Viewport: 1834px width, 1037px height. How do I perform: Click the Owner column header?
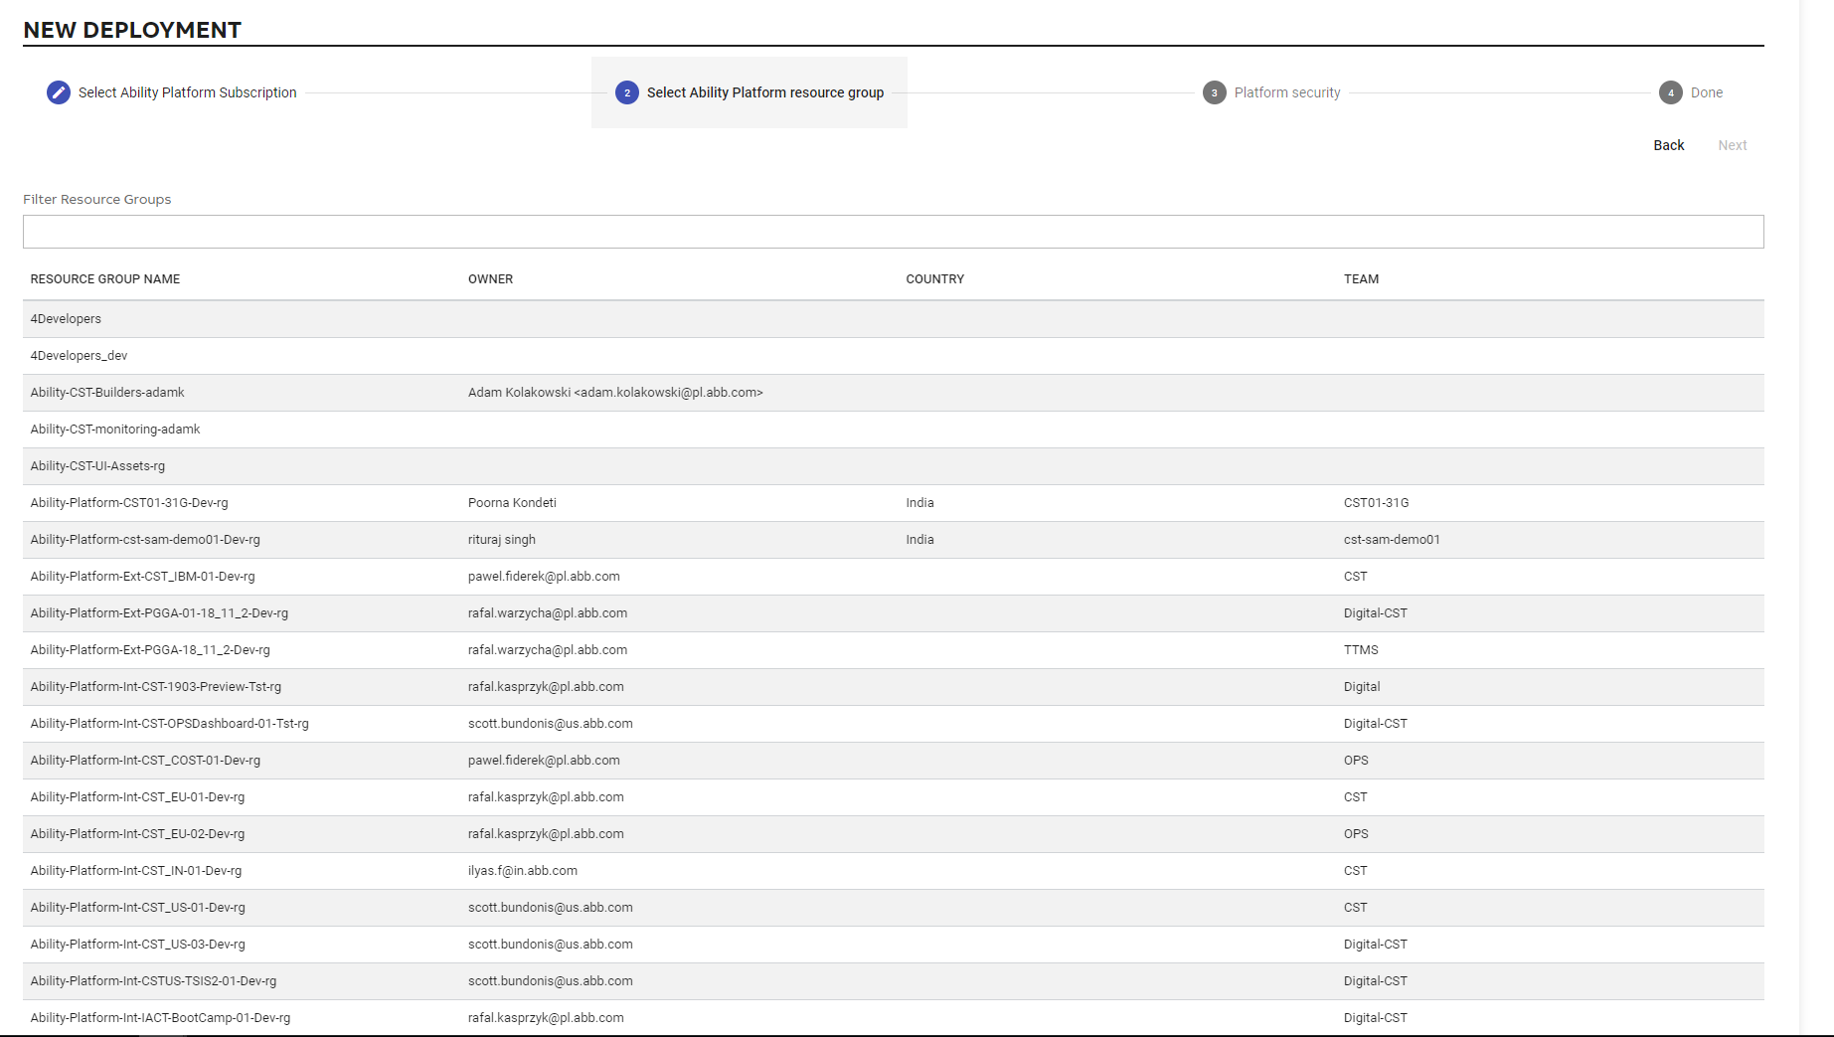[x=491, y=279]
